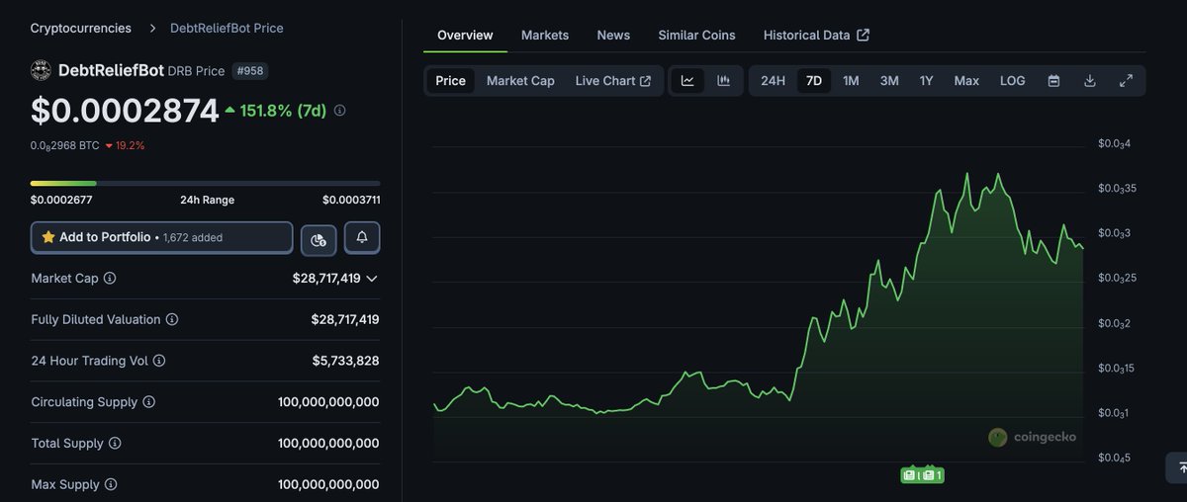Select the Max time range
The width and height of the screenshot is (1187, 502).
coord(966,81)
